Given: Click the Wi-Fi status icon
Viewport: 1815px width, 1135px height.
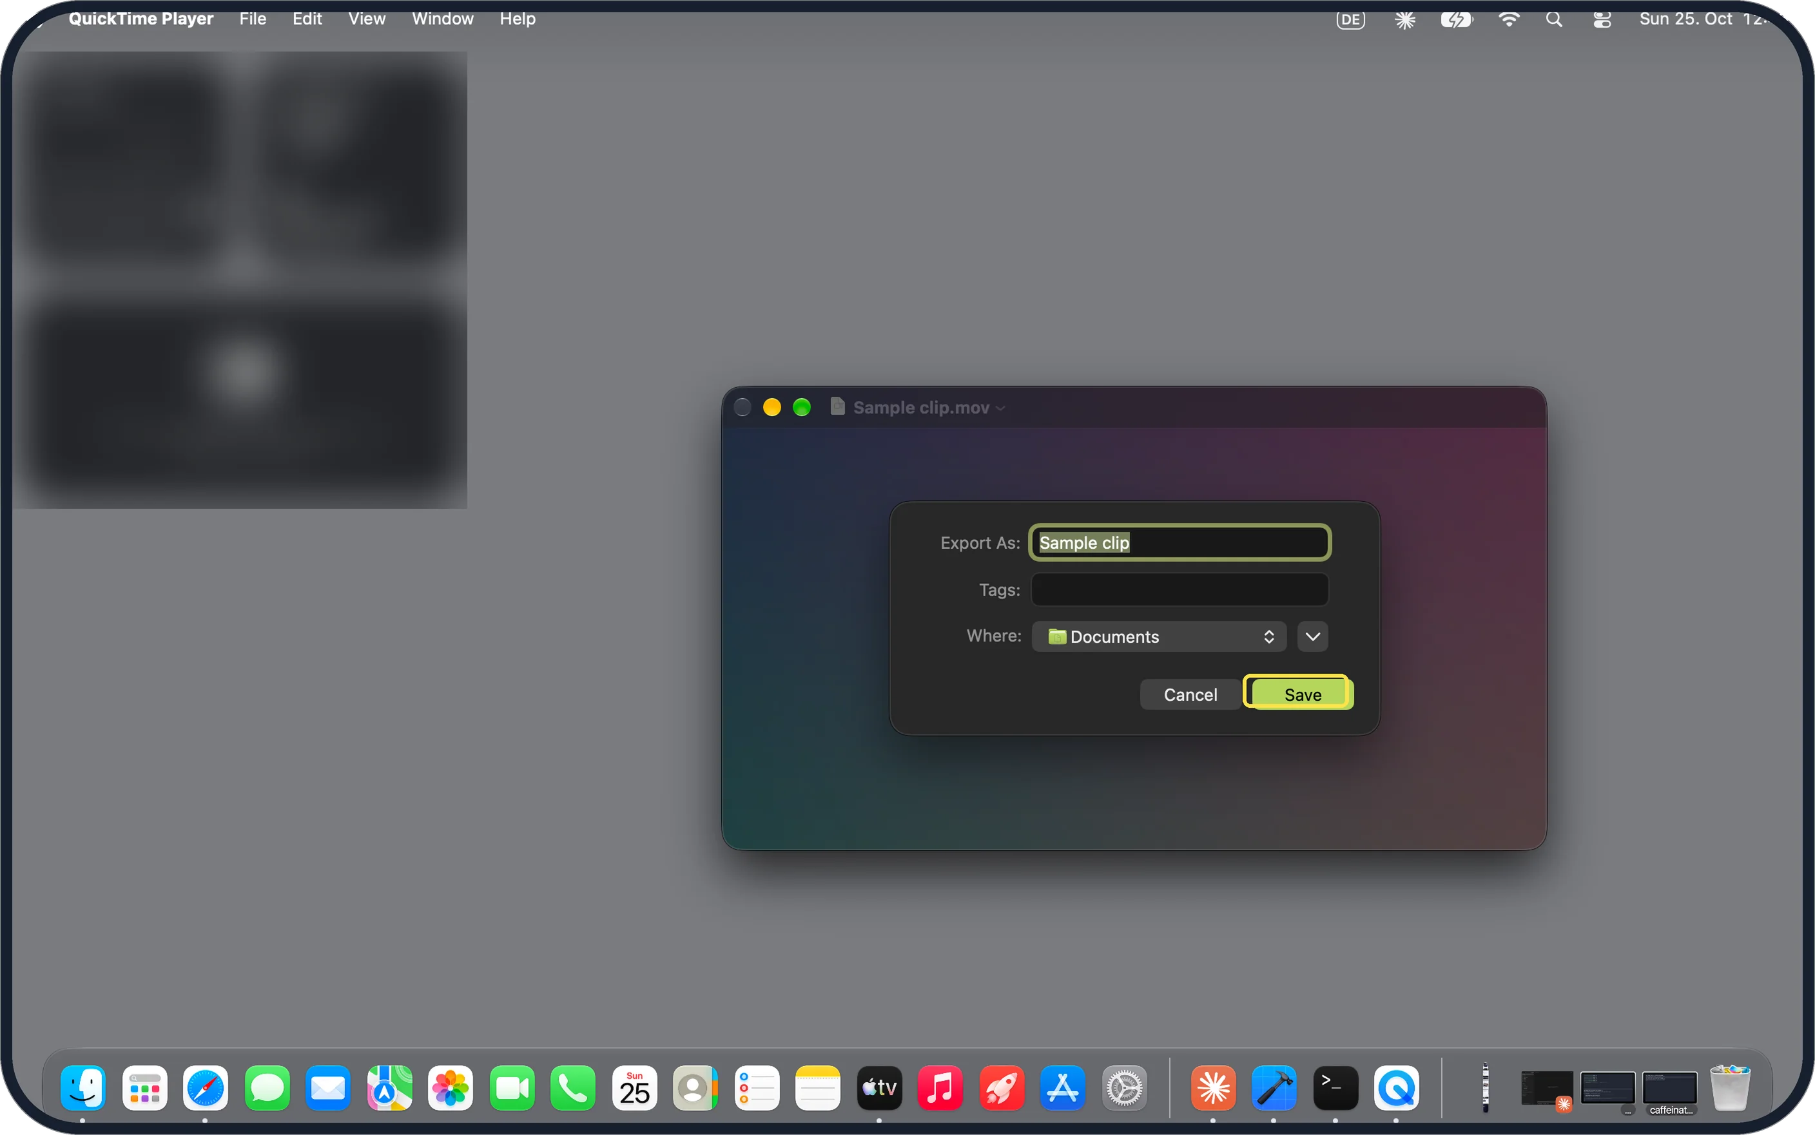Looking at the screenshot, I should (x=1509, y=19).
